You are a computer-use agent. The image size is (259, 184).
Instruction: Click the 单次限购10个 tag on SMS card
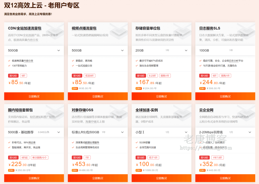click(x=39, y=157)
